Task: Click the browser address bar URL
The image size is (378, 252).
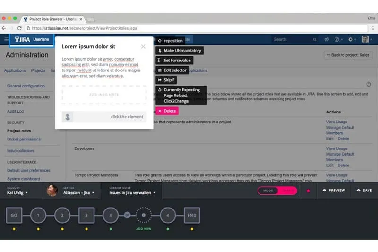Action: (85, 28)
